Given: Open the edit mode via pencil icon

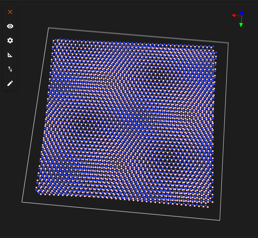Looking at the screenshot, I should pyautogui.click(x=10, y=83).
